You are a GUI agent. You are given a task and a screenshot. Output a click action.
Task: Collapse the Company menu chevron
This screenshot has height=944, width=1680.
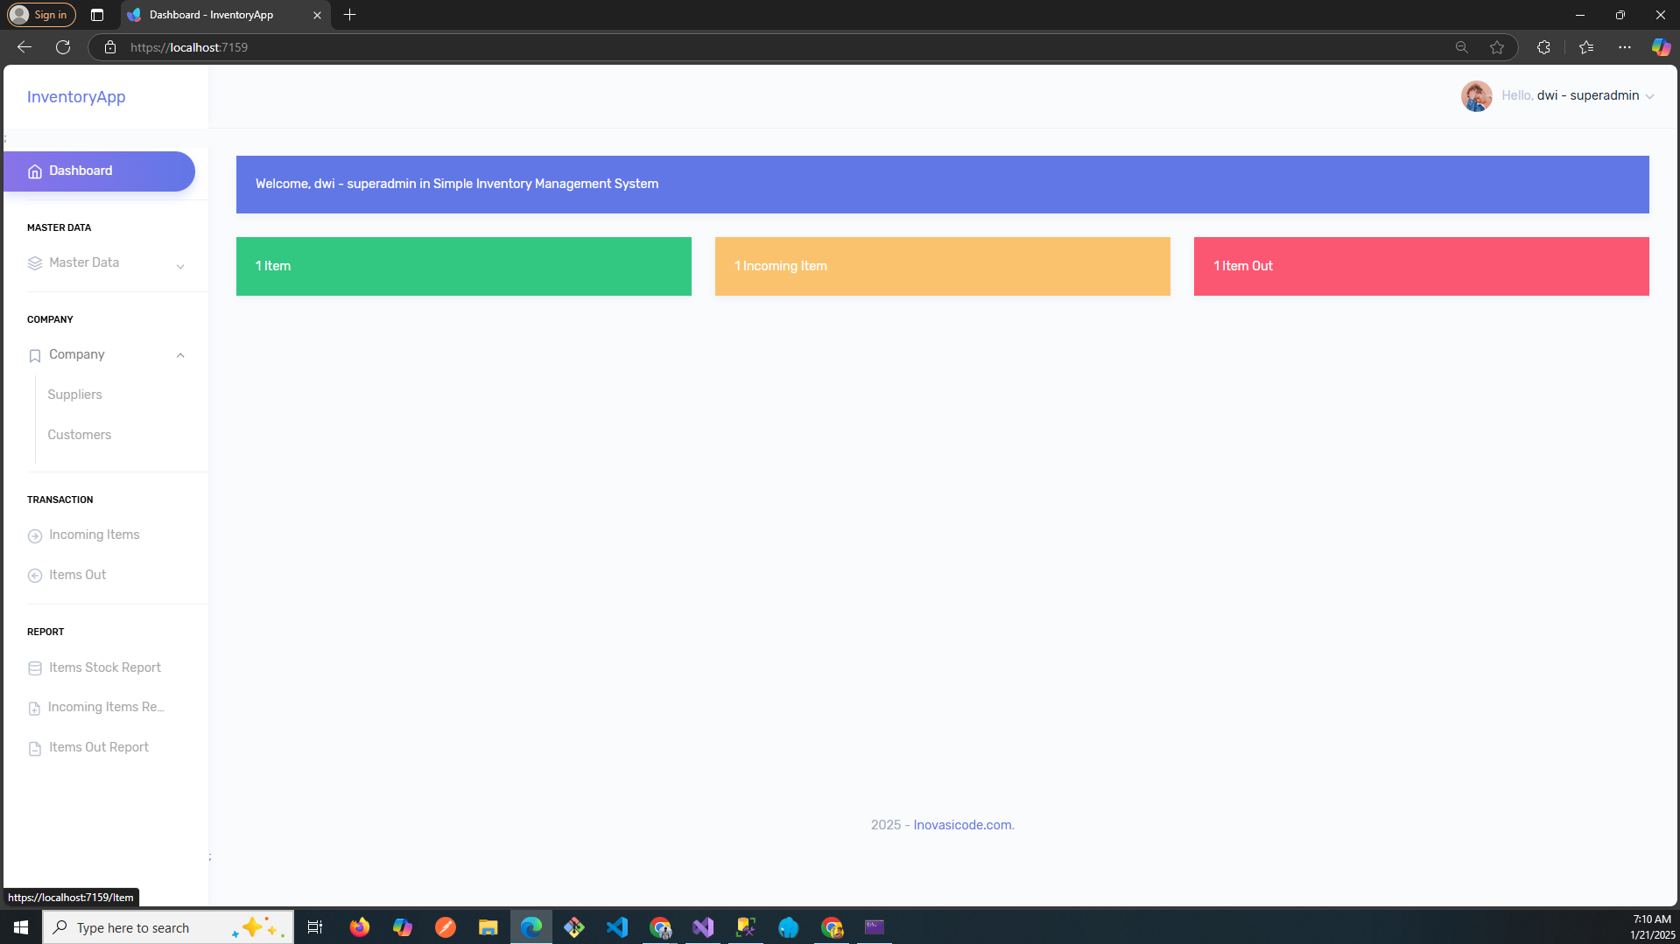[x=180, y=355]
